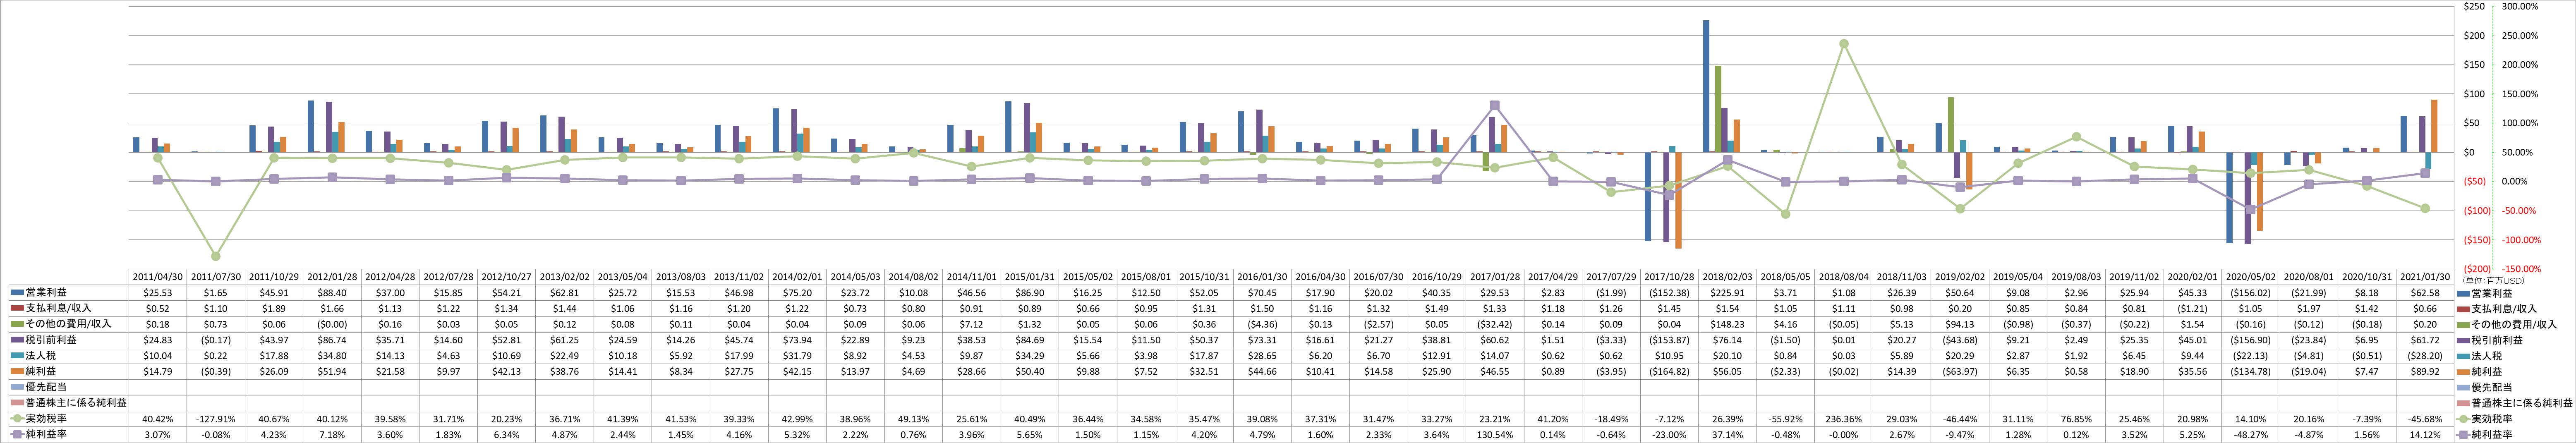Select the 2021/01/30 column header
The width and height of the screenshot is (2576, 443).
(x=2426, y=277)
